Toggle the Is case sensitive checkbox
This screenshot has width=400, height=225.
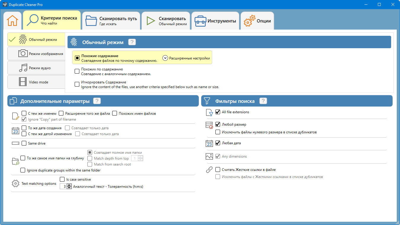62,179
